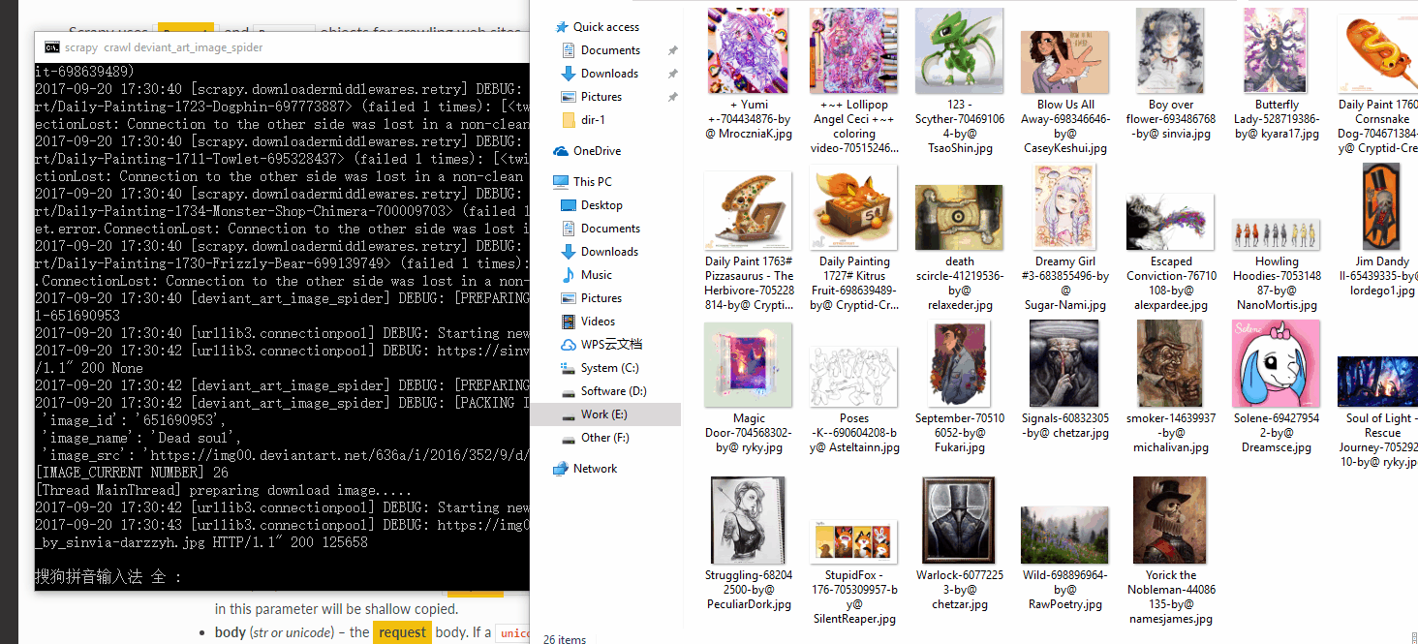Click the highlighted 'request' word in browser page
The image size is (1418, 644).
click(x=403, y=632)
